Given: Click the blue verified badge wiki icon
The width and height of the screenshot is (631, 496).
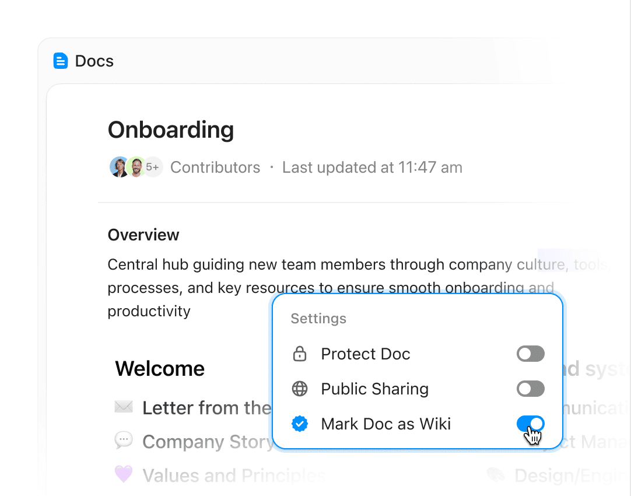Looking at the screenshot, I should point(300,424).
